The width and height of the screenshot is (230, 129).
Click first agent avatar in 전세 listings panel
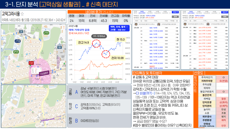[x=185, y=24]
